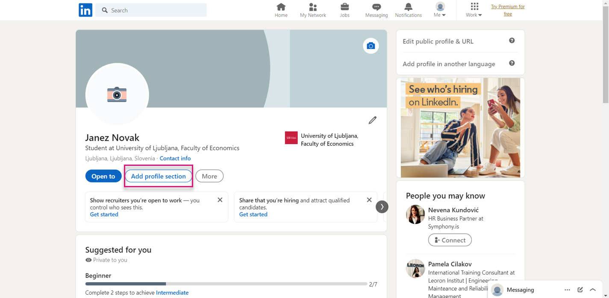
Task: Click the Open to button
Action: tap(103, 176)
